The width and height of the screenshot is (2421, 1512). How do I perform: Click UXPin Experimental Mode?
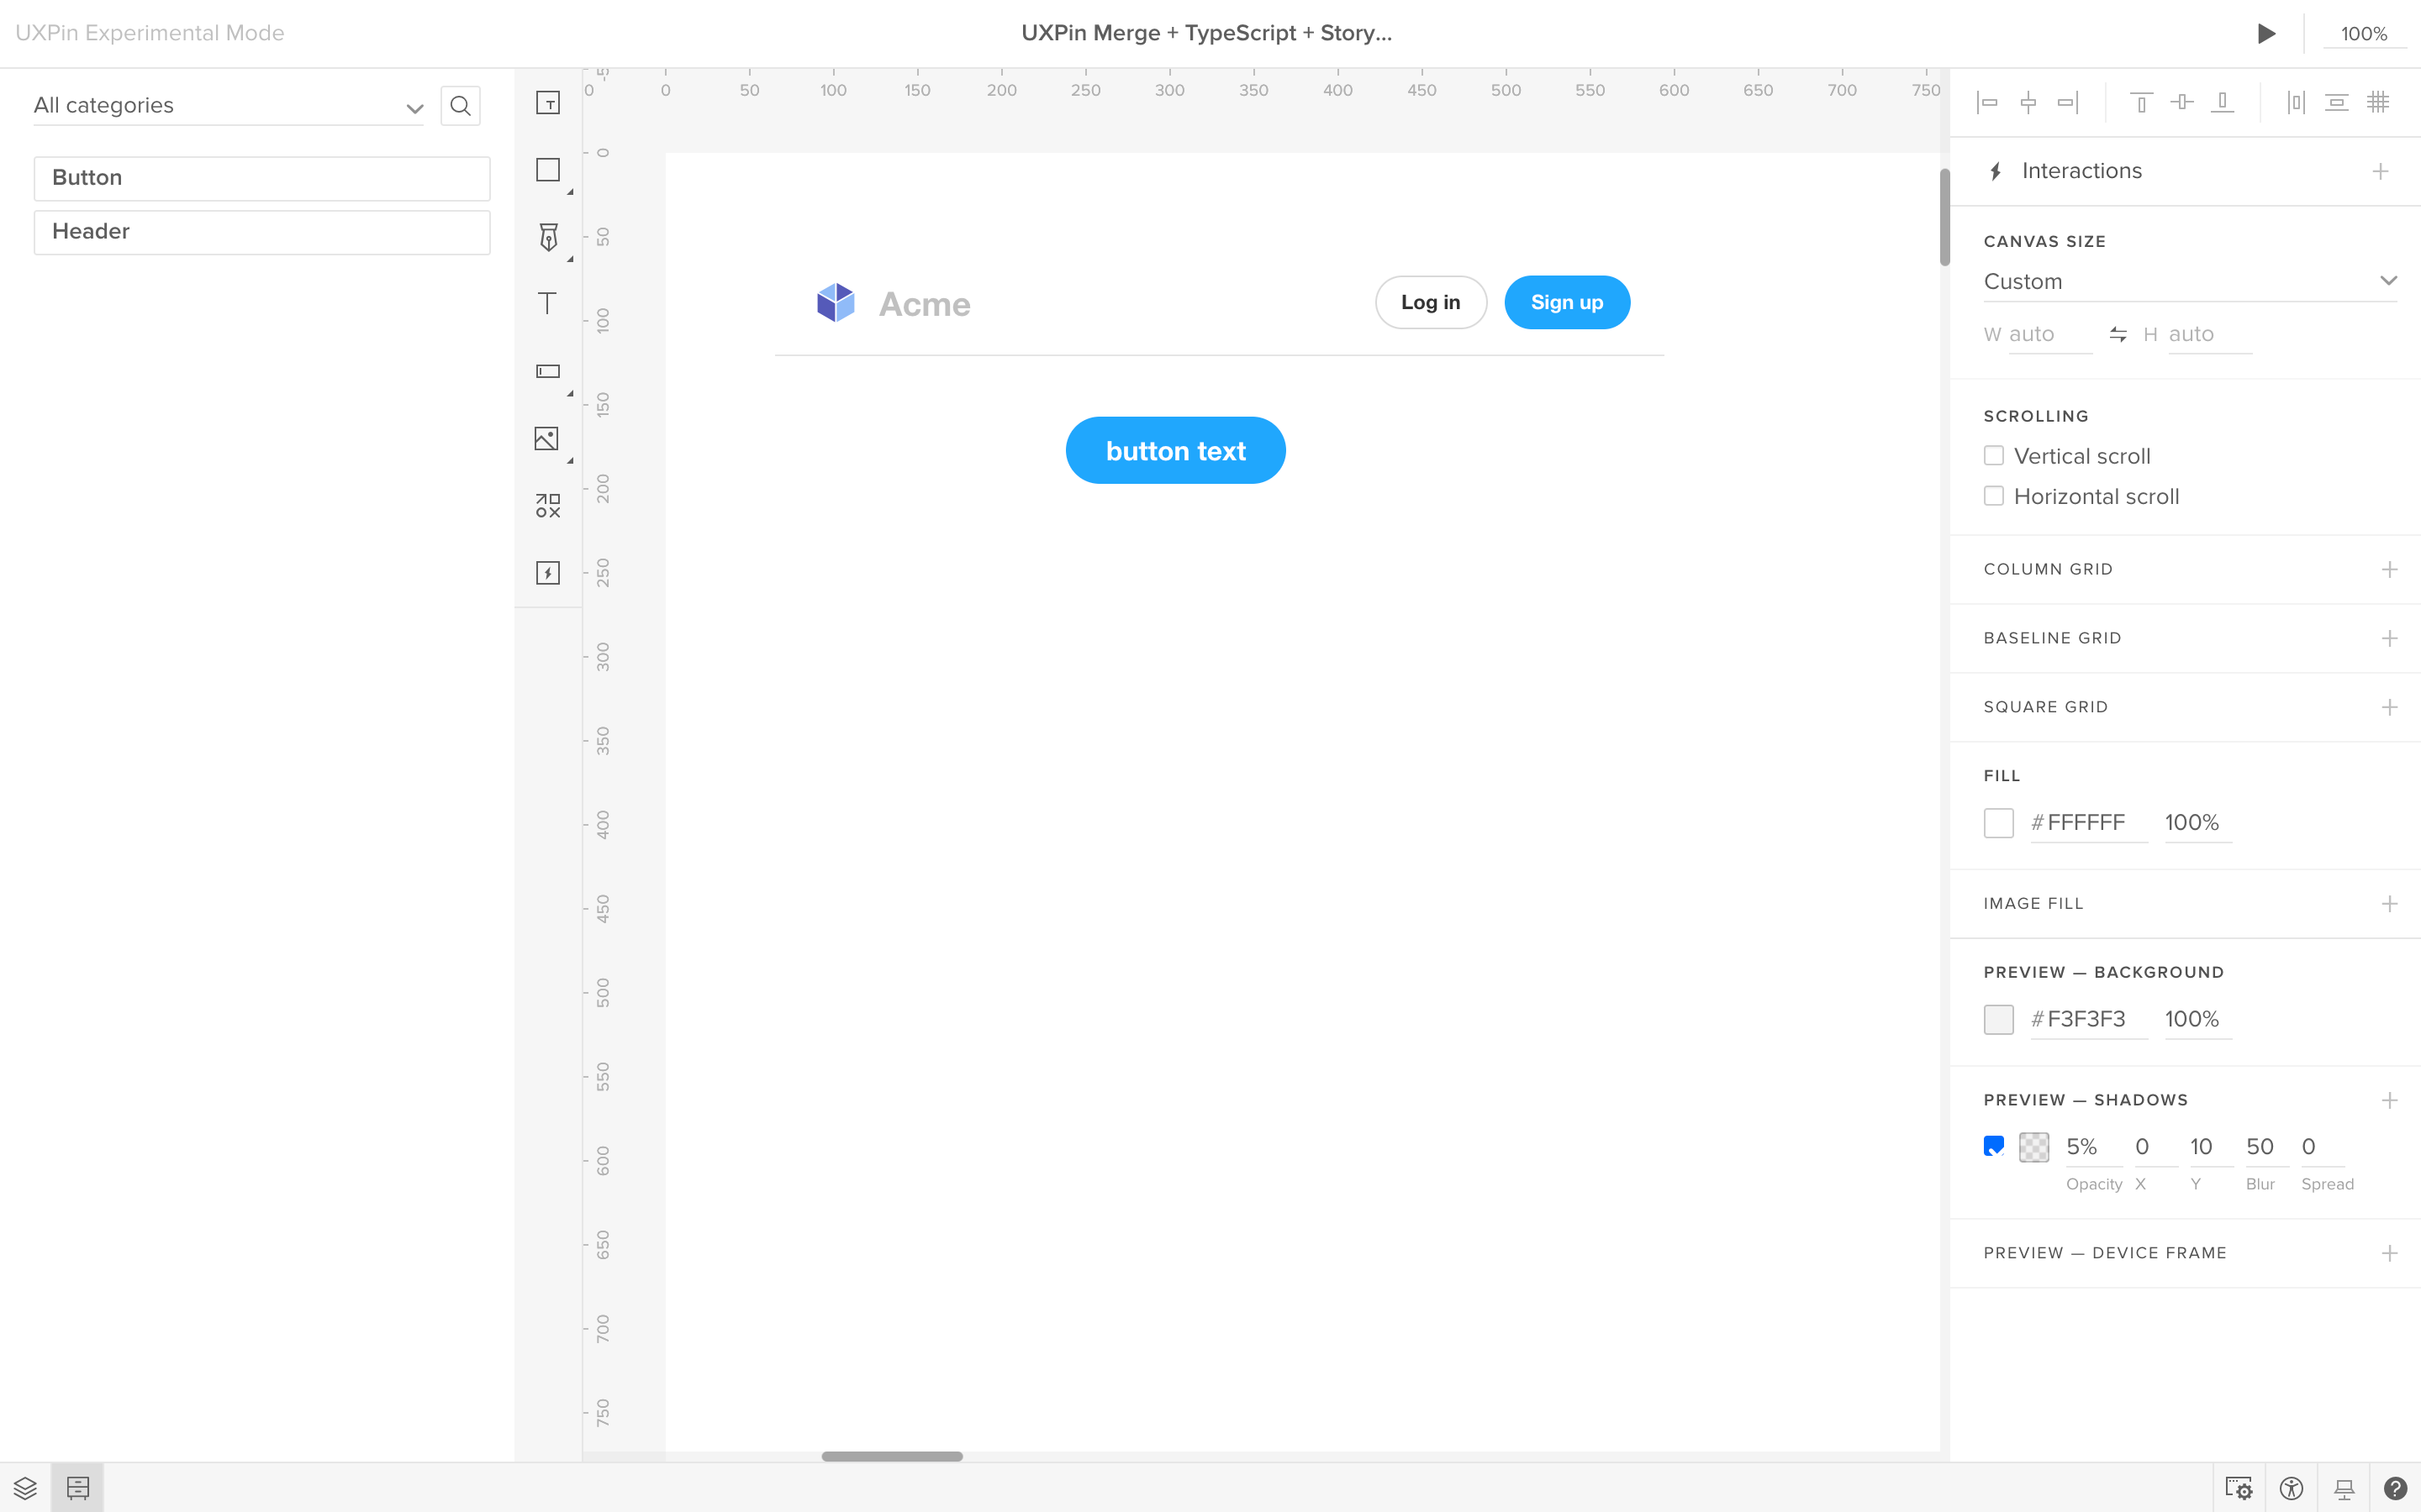(150, 32)
